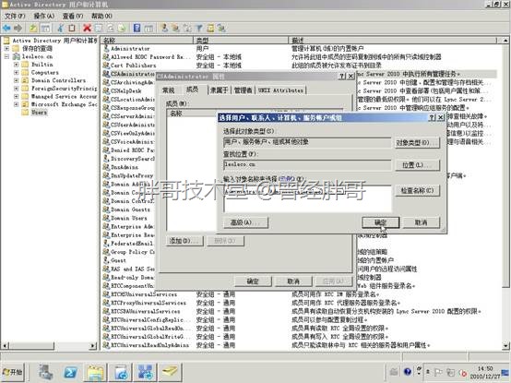Viewport: 511px width, 383px height.
Task: Select the Users container in the tree
Action: click(x=39, y=113)
